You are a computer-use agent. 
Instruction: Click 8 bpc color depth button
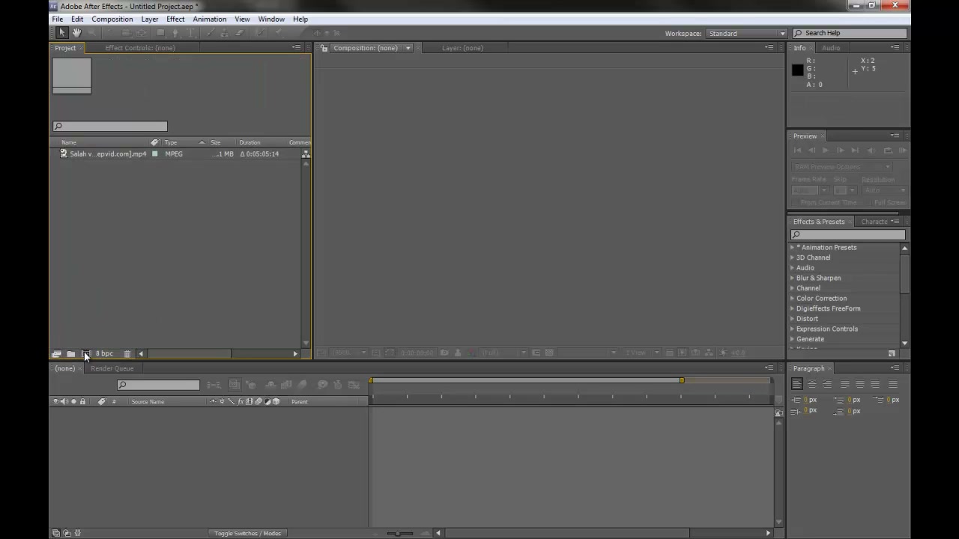(104, 353)
